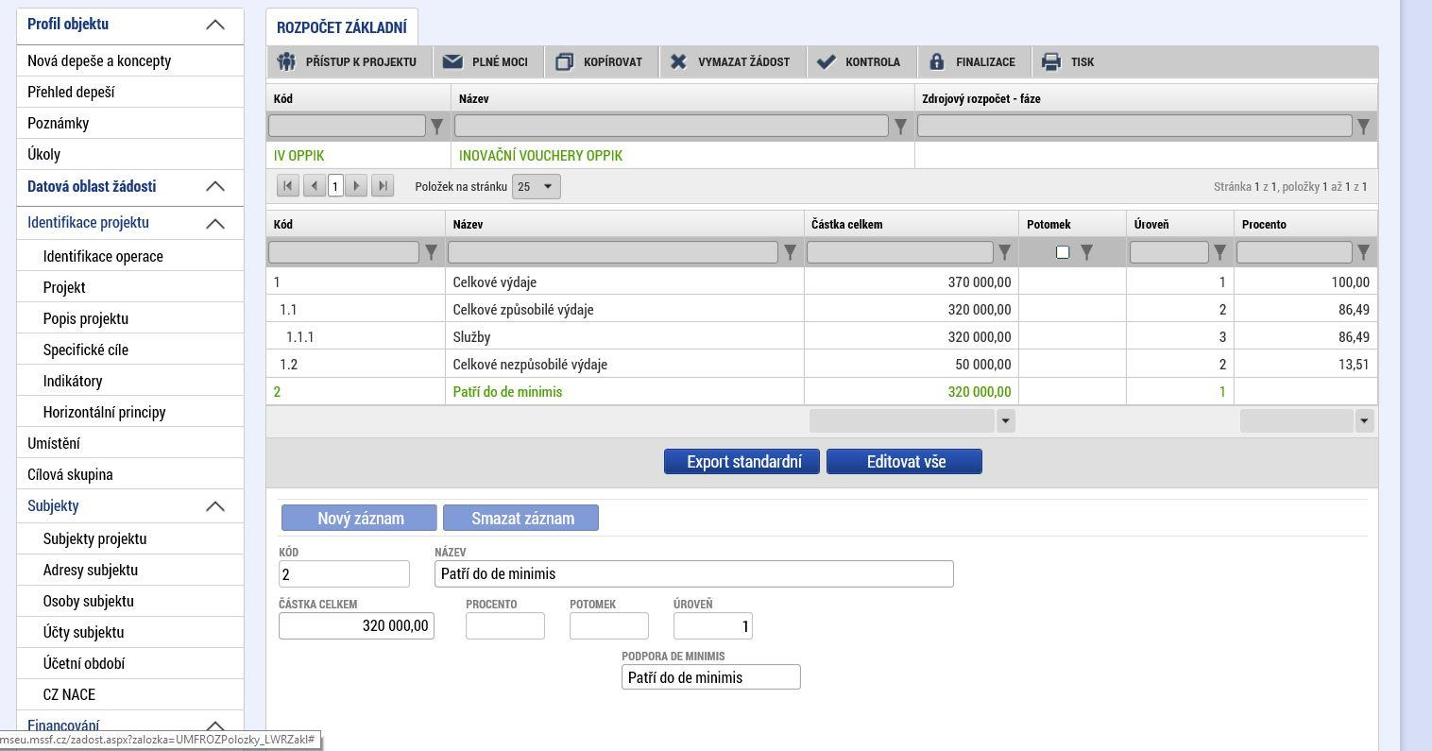Click upper Název filter text box
The width and height of the screenshot is (1432, 751).
672,126
